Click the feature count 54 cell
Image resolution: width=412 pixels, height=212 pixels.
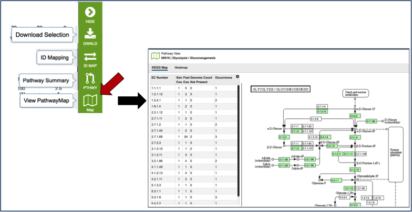coord(186,137)
